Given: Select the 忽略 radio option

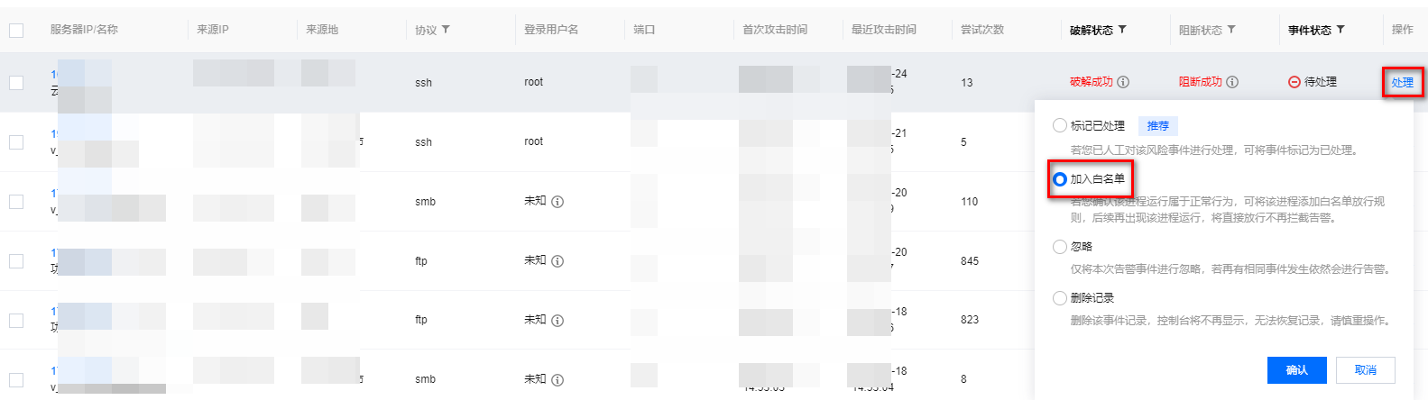Looking at the screenshot, I should (1060, 247).
